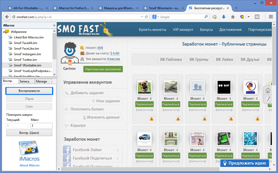Reload the page with the refresh icon

147,17
